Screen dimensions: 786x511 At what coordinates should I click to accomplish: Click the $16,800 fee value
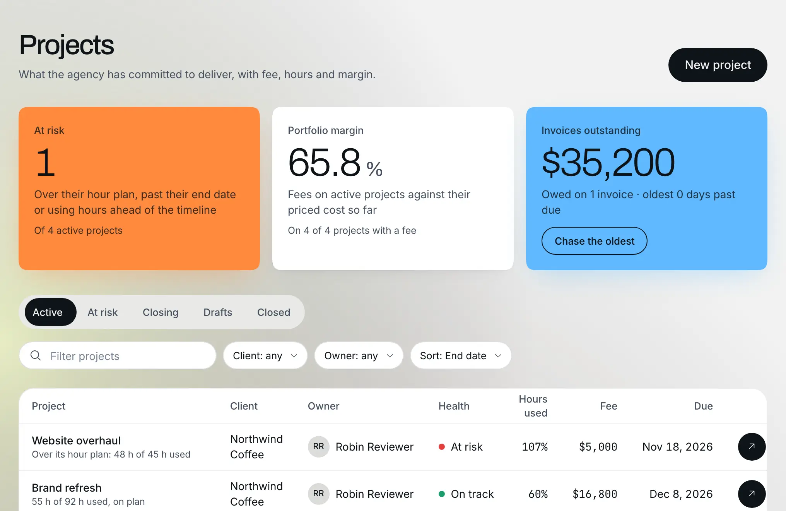tap(595, 494)
